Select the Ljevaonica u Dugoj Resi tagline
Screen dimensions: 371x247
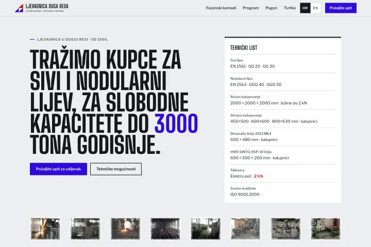pyautogui.click(x=73, y=40)
